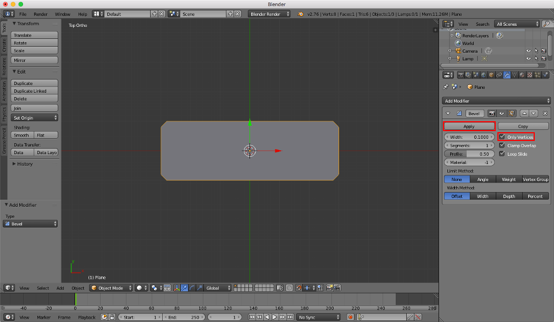The width and height of the screenshot is (554, 322).
Task: Toggle Camera renderability icon in outliner
Action: pos(544,51)
